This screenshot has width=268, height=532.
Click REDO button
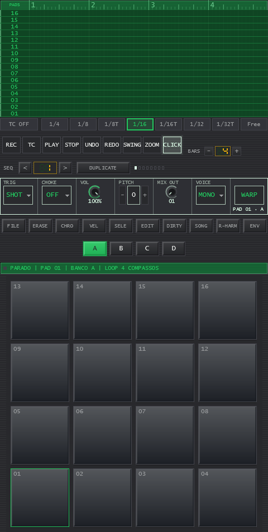[112, 145]
